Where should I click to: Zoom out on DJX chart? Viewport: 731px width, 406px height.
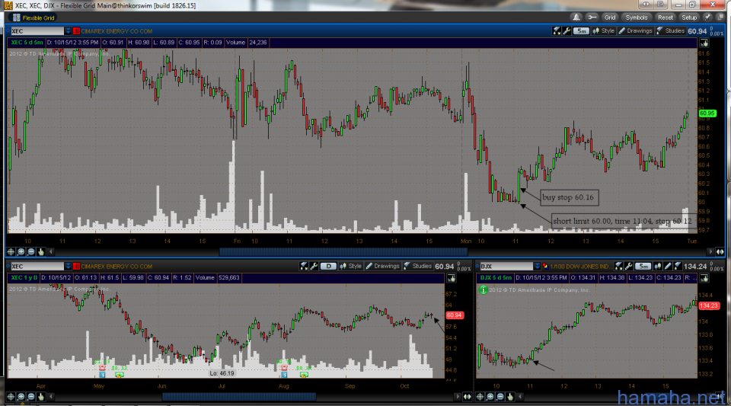500,397
